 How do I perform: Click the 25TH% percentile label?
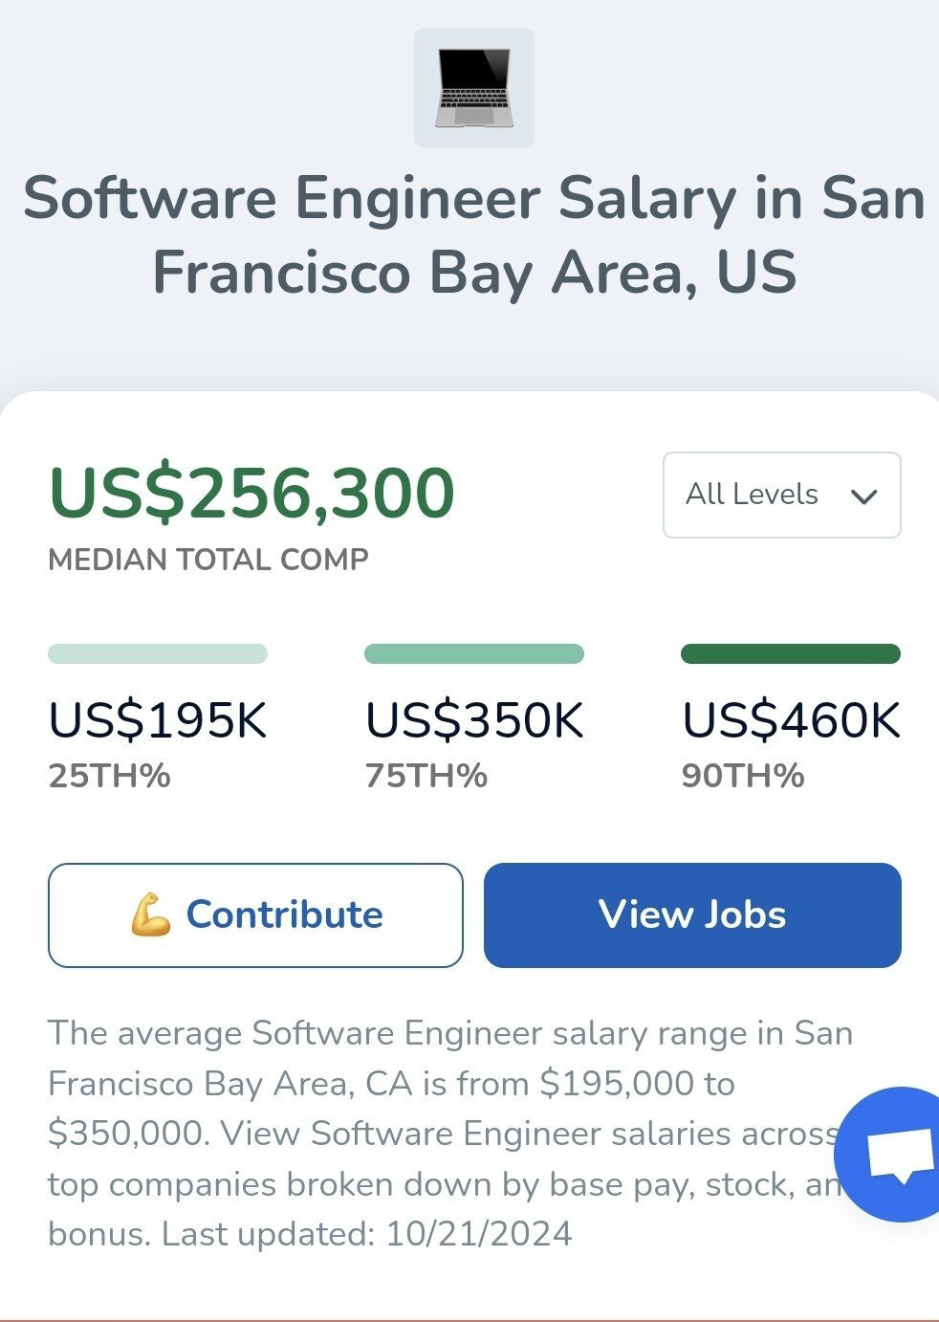(x=110, y=776)
